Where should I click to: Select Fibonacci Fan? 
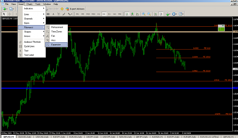(56, 36)
